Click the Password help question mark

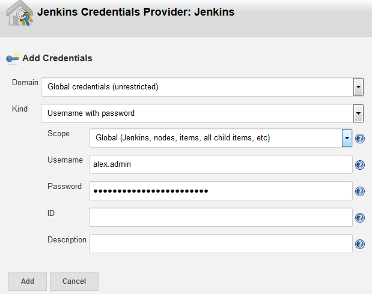(x=360, y=191)
